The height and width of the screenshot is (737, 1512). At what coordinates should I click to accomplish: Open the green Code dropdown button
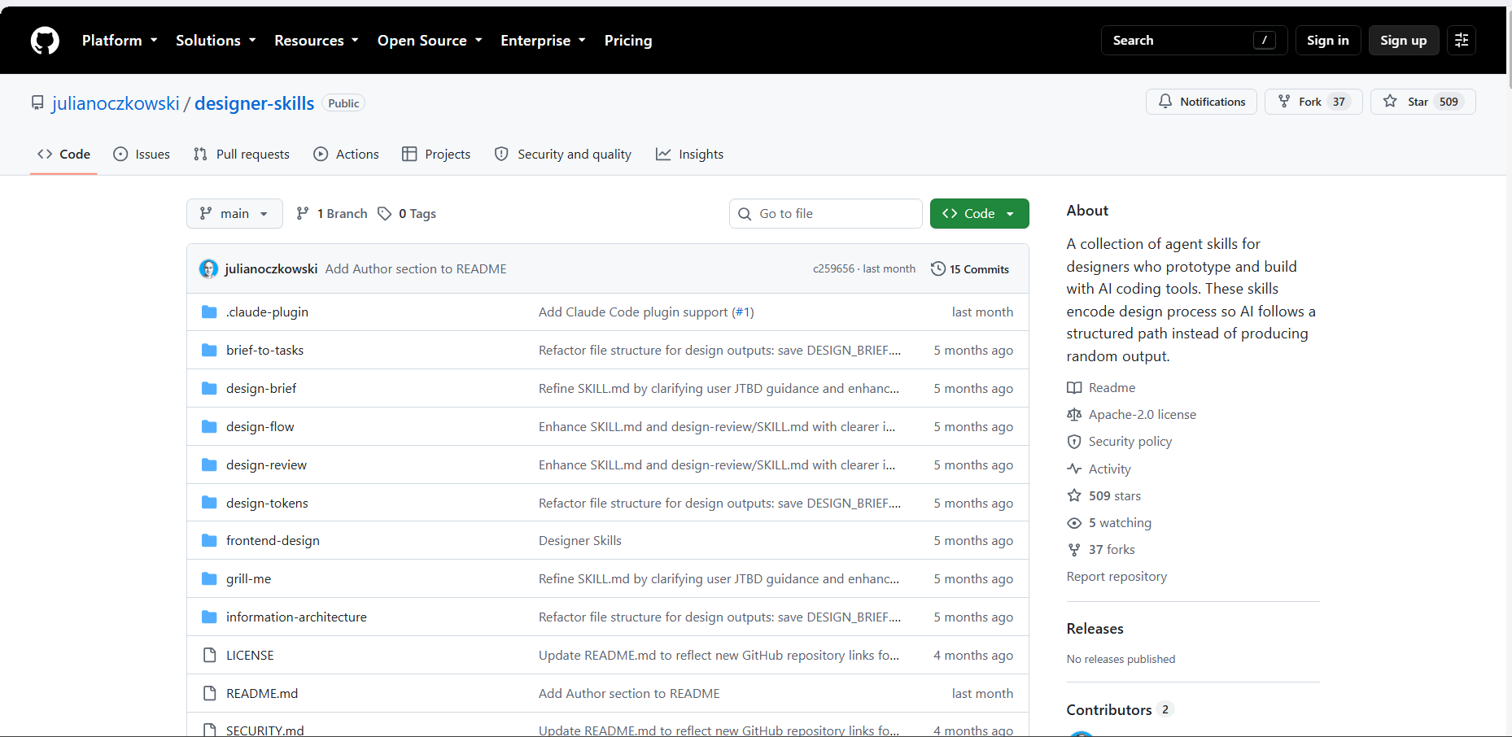979,213
